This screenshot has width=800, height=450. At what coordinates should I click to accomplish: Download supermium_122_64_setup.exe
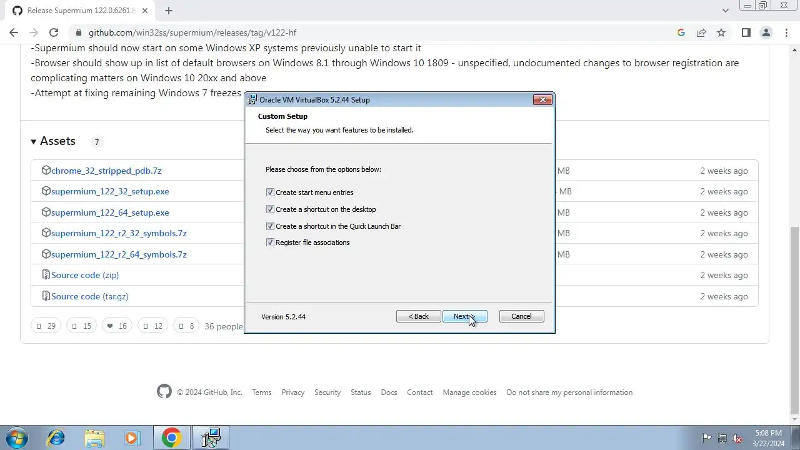tap(110, 212)
